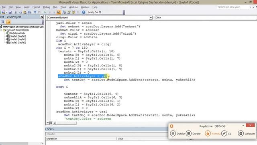The height and width of the screenshot is (145, 257).
Task: Select Sayfa2 (Sayfa2) in the project tree
Action: click(x=18, y=39)
